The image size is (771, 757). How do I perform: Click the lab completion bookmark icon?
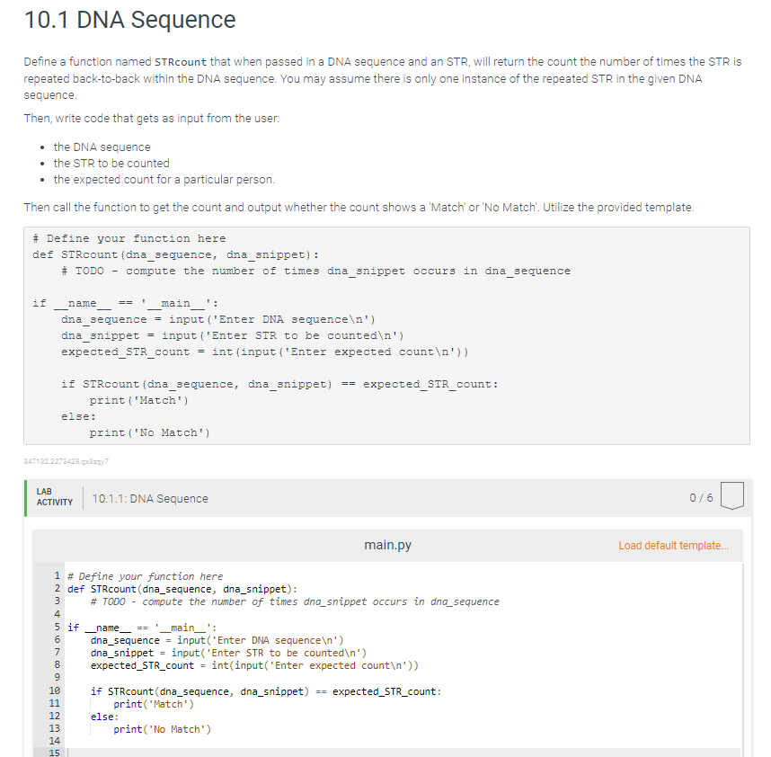pyautogui.click(x=731, y=494)
